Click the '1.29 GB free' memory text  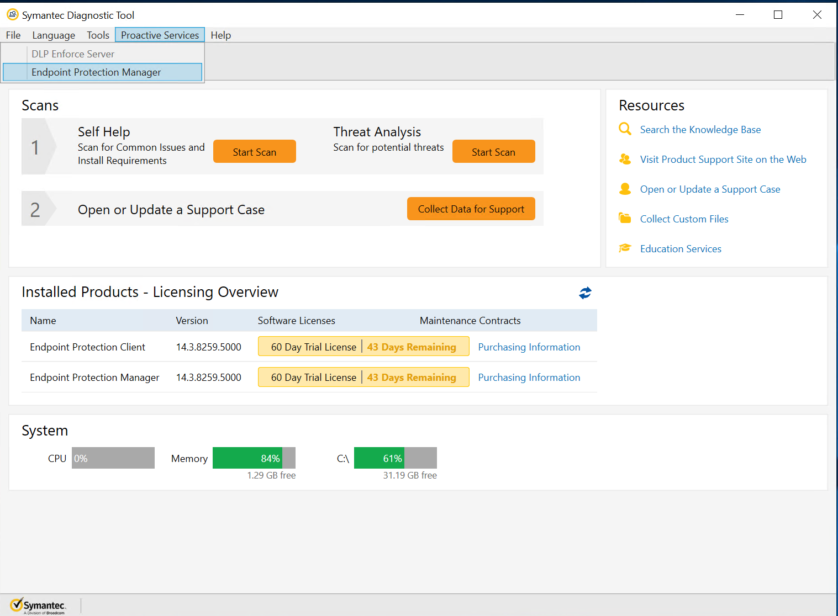(271, 475)
